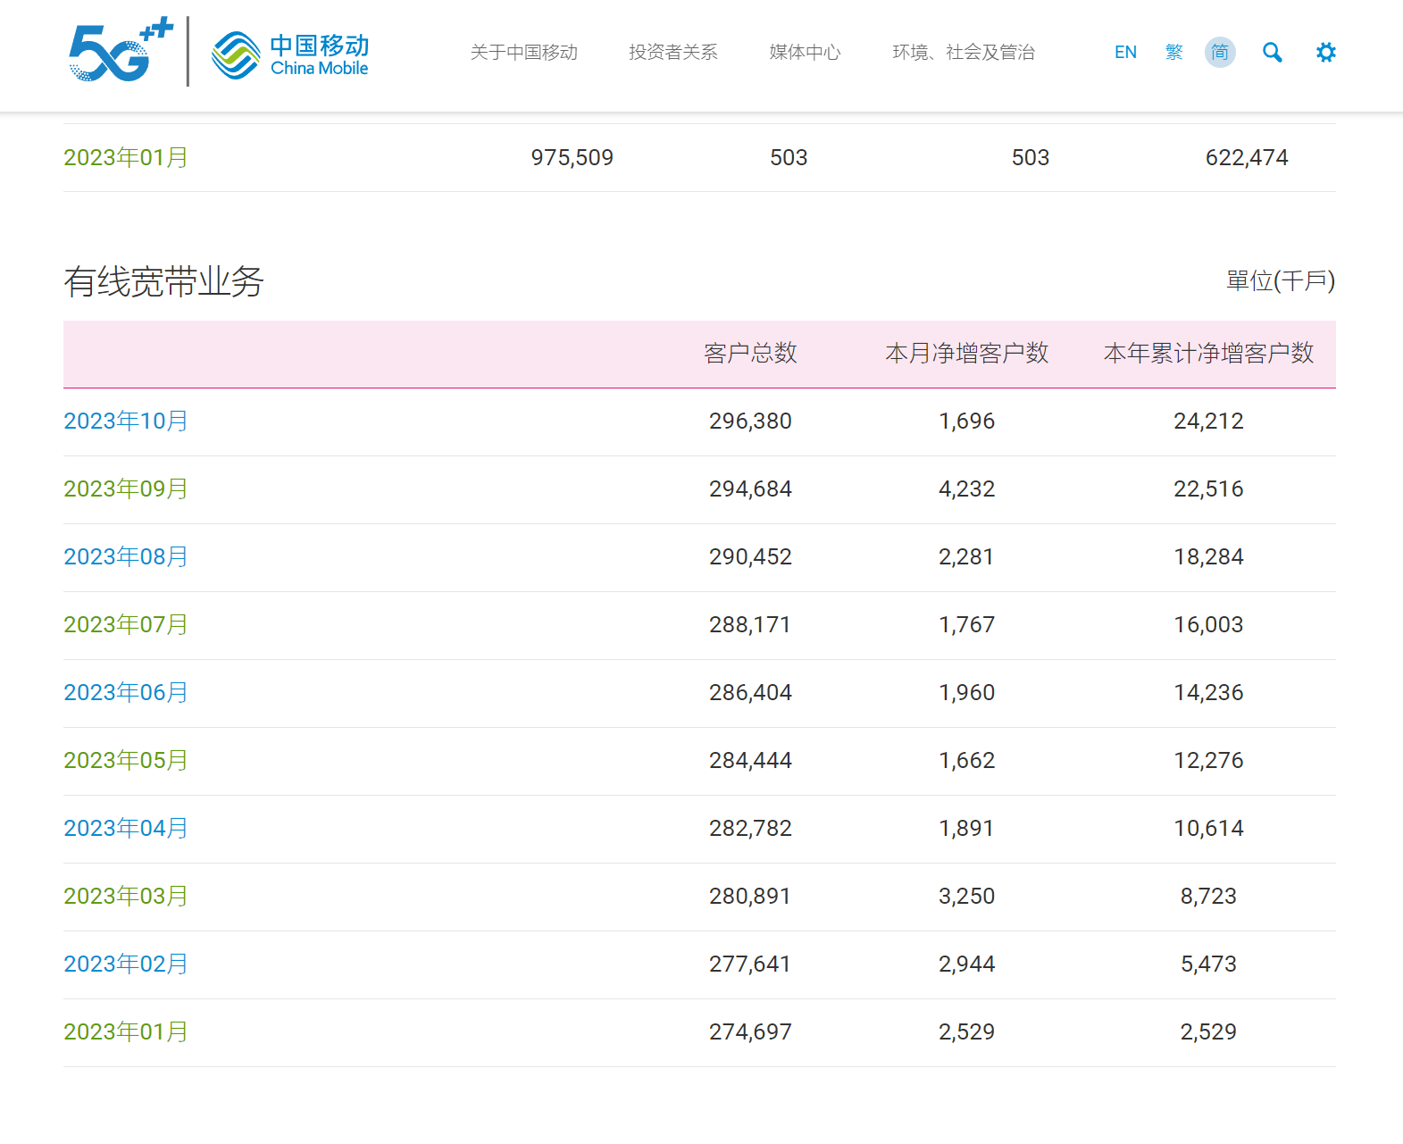Select simplified Chinese 简 button

pos(1220,53)
